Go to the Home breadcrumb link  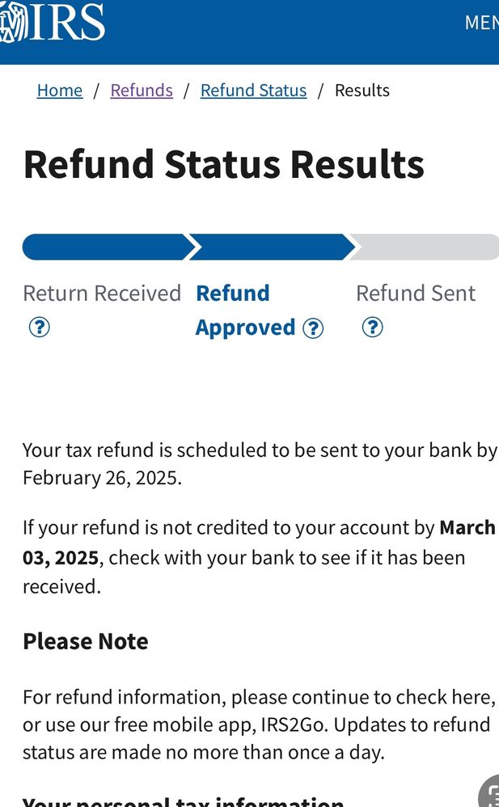pyautogui.click(x=60, y=91)
